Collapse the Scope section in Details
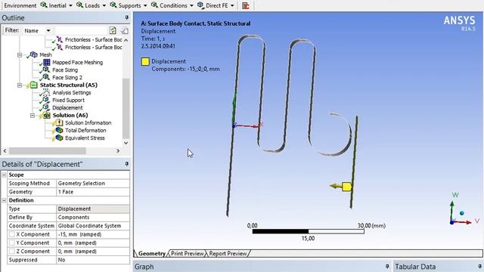Viewport: 484px width, 272px height. tap(4, 175)
